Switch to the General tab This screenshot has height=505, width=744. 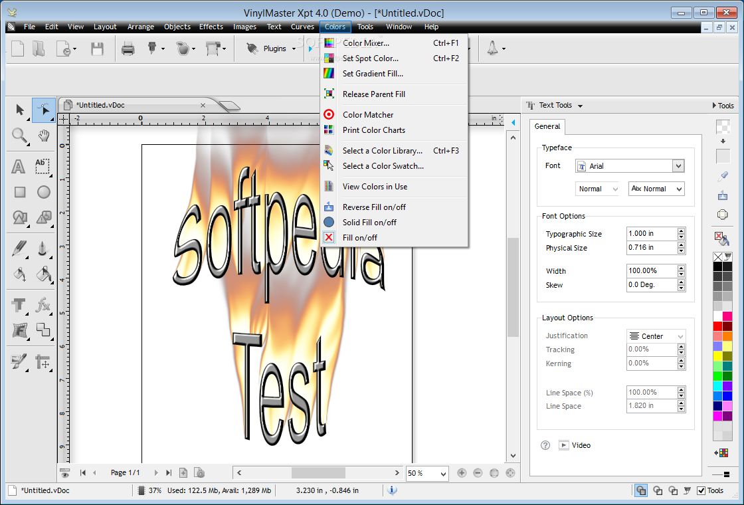point(547,126)
